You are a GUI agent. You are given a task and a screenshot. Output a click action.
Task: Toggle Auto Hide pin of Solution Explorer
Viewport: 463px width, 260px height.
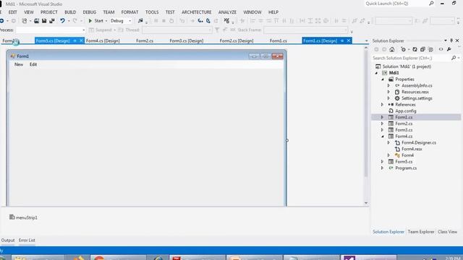click(x=451, y=40)
